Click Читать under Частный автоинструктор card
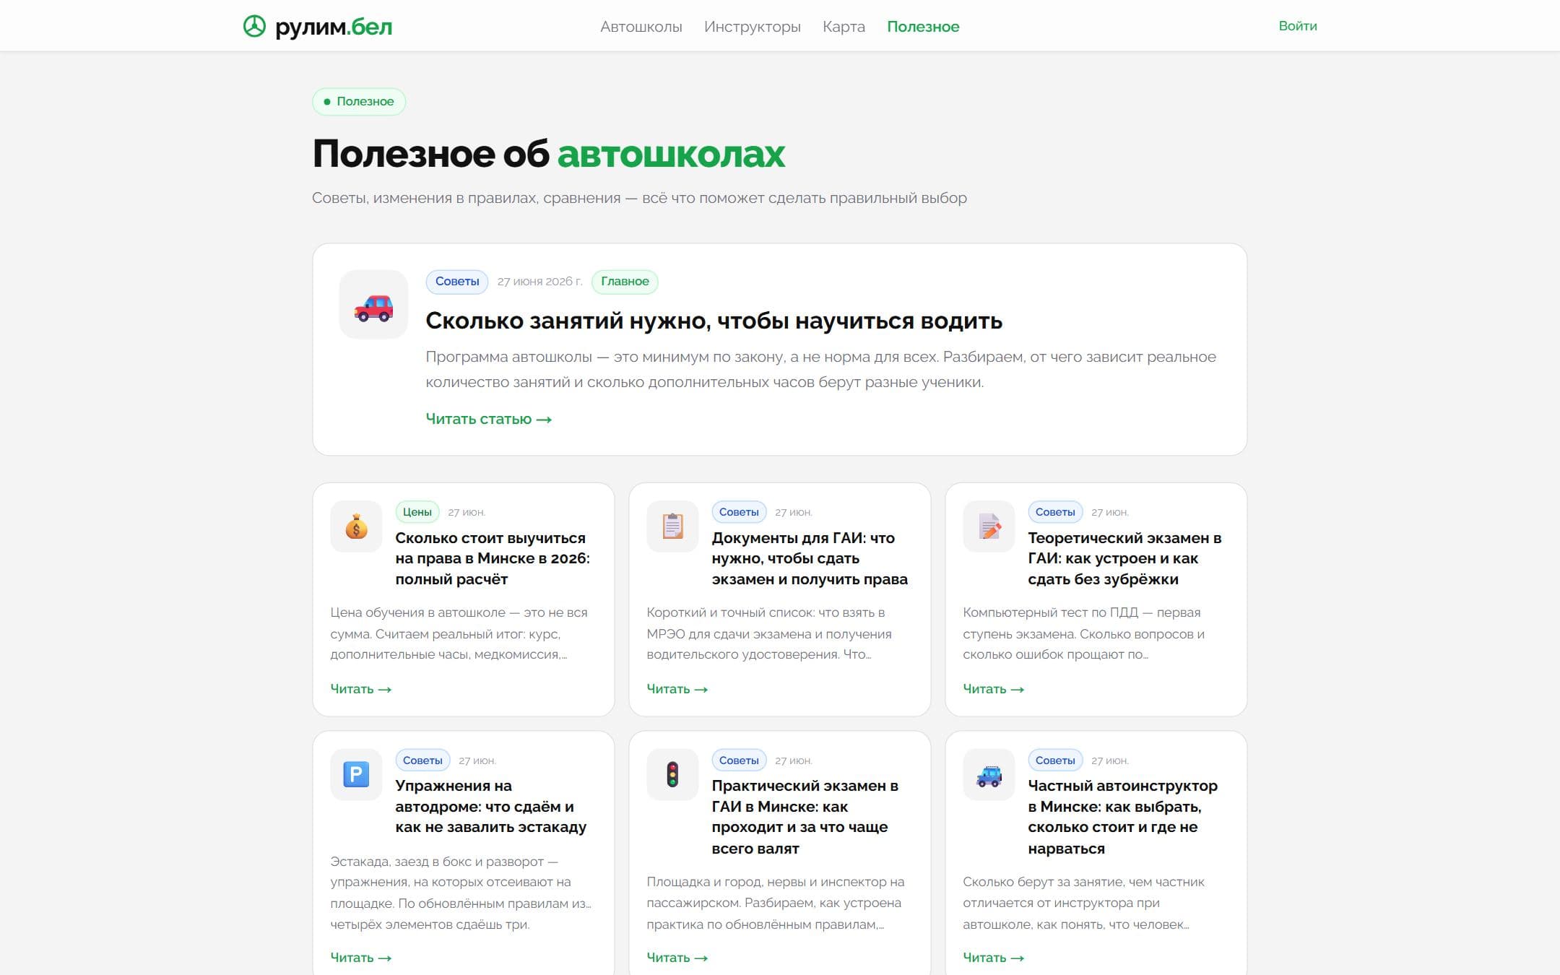The image size is (1560, 975). (993, 958)
